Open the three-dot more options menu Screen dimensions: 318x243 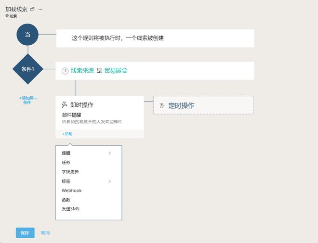click(x=40, y=9)
